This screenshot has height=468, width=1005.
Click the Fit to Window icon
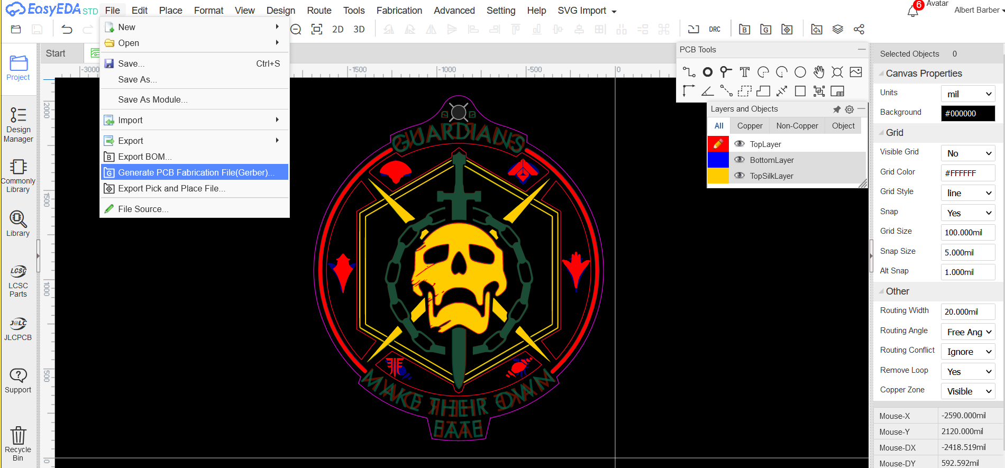pos(317,30)
